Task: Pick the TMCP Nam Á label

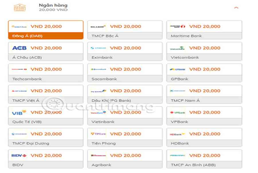Action: 185,100
